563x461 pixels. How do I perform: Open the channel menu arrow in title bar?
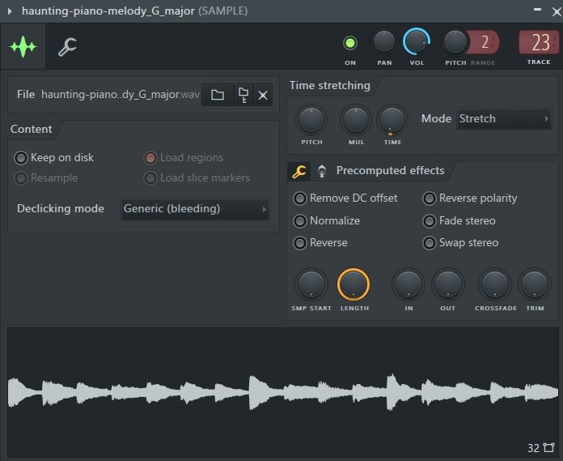pyautogui.click(x=10, y=11)
